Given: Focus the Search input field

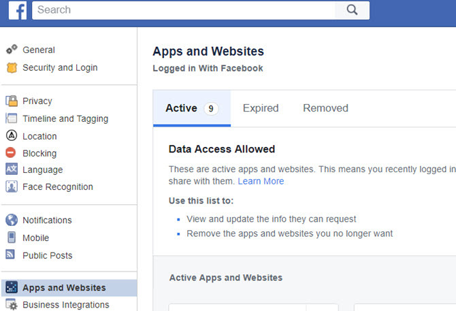Looking at the screenshot, I should click(184, 10).
